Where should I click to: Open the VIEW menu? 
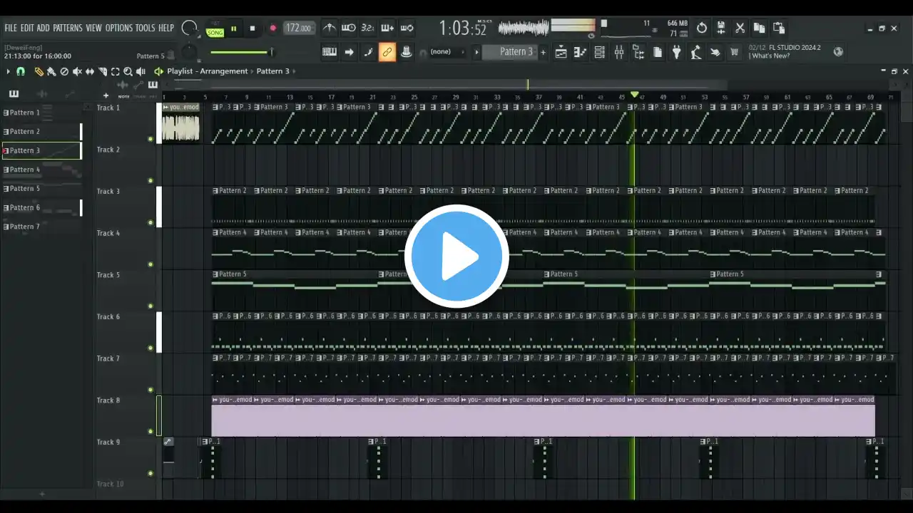click(x=94, y=28)
